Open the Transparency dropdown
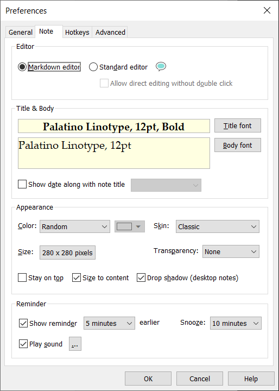Viewport: 279px width, 391px height. [231, 251]
